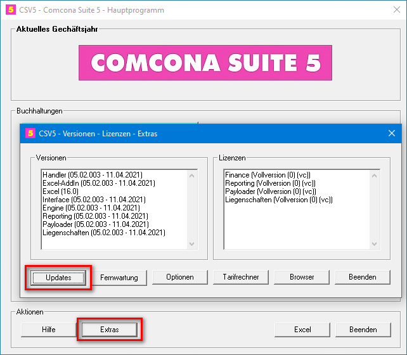
Task: Click up arrow of Versionen list scrollbar
Action: click(192, 176)
